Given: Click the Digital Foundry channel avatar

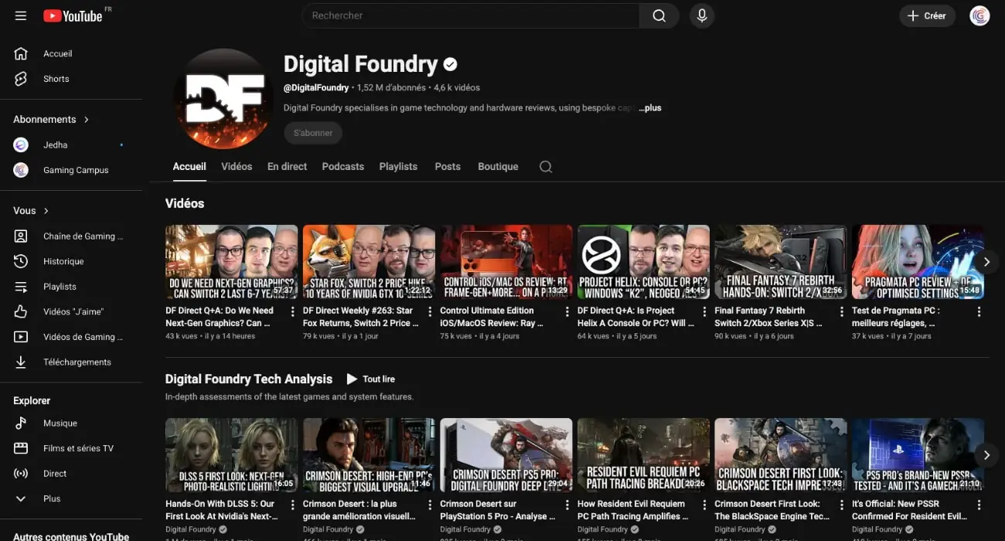Looking at the screenshot, I should point(223,99).
